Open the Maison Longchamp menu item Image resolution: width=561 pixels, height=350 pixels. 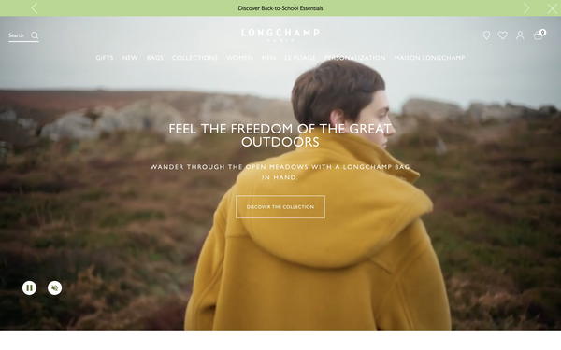(429, 58)
